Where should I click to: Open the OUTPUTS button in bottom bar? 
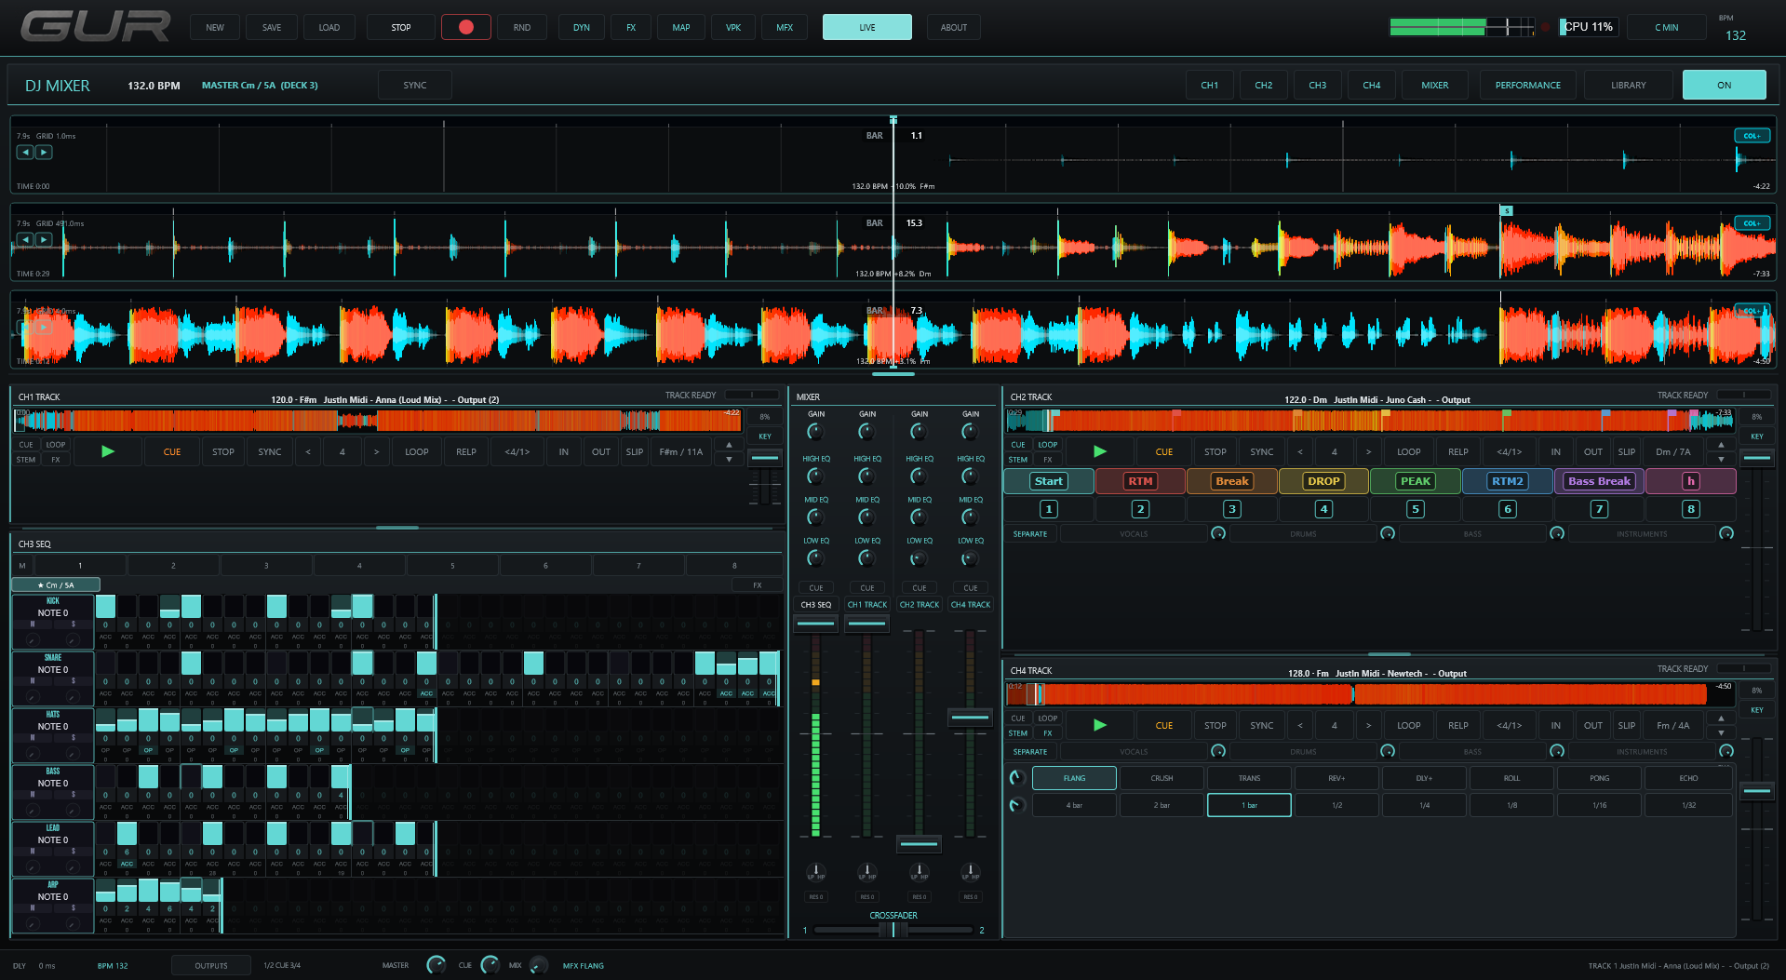click(211, 965)
